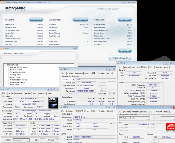Click 'TV and Movies: 4781' tree row

[18, 72]
